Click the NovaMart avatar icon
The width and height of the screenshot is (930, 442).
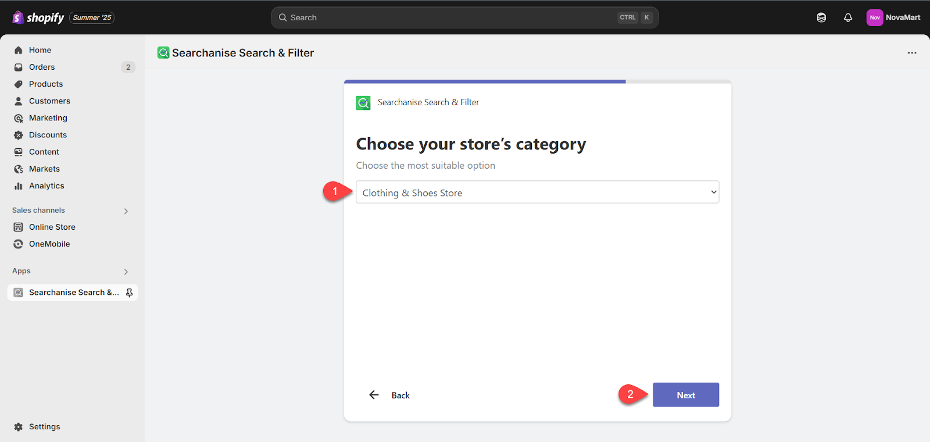[875, 17]
